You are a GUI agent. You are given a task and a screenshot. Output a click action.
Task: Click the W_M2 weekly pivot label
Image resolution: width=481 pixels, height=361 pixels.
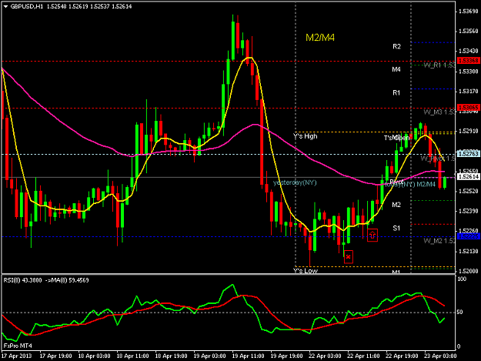pyautogui.click(x=439, y=241)
